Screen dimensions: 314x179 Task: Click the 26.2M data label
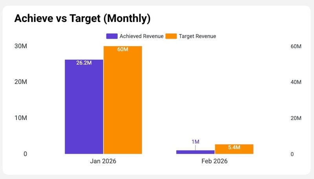pos(84,63)
